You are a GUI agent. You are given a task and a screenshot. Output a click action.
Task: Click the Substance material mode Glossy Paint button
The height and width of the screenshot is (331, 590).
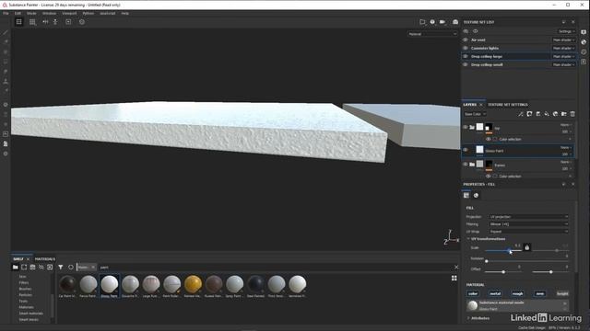click(x=518, y=306)
